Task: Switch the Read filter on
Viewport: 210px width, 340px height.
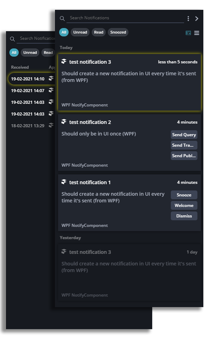Action: point(98,32)
